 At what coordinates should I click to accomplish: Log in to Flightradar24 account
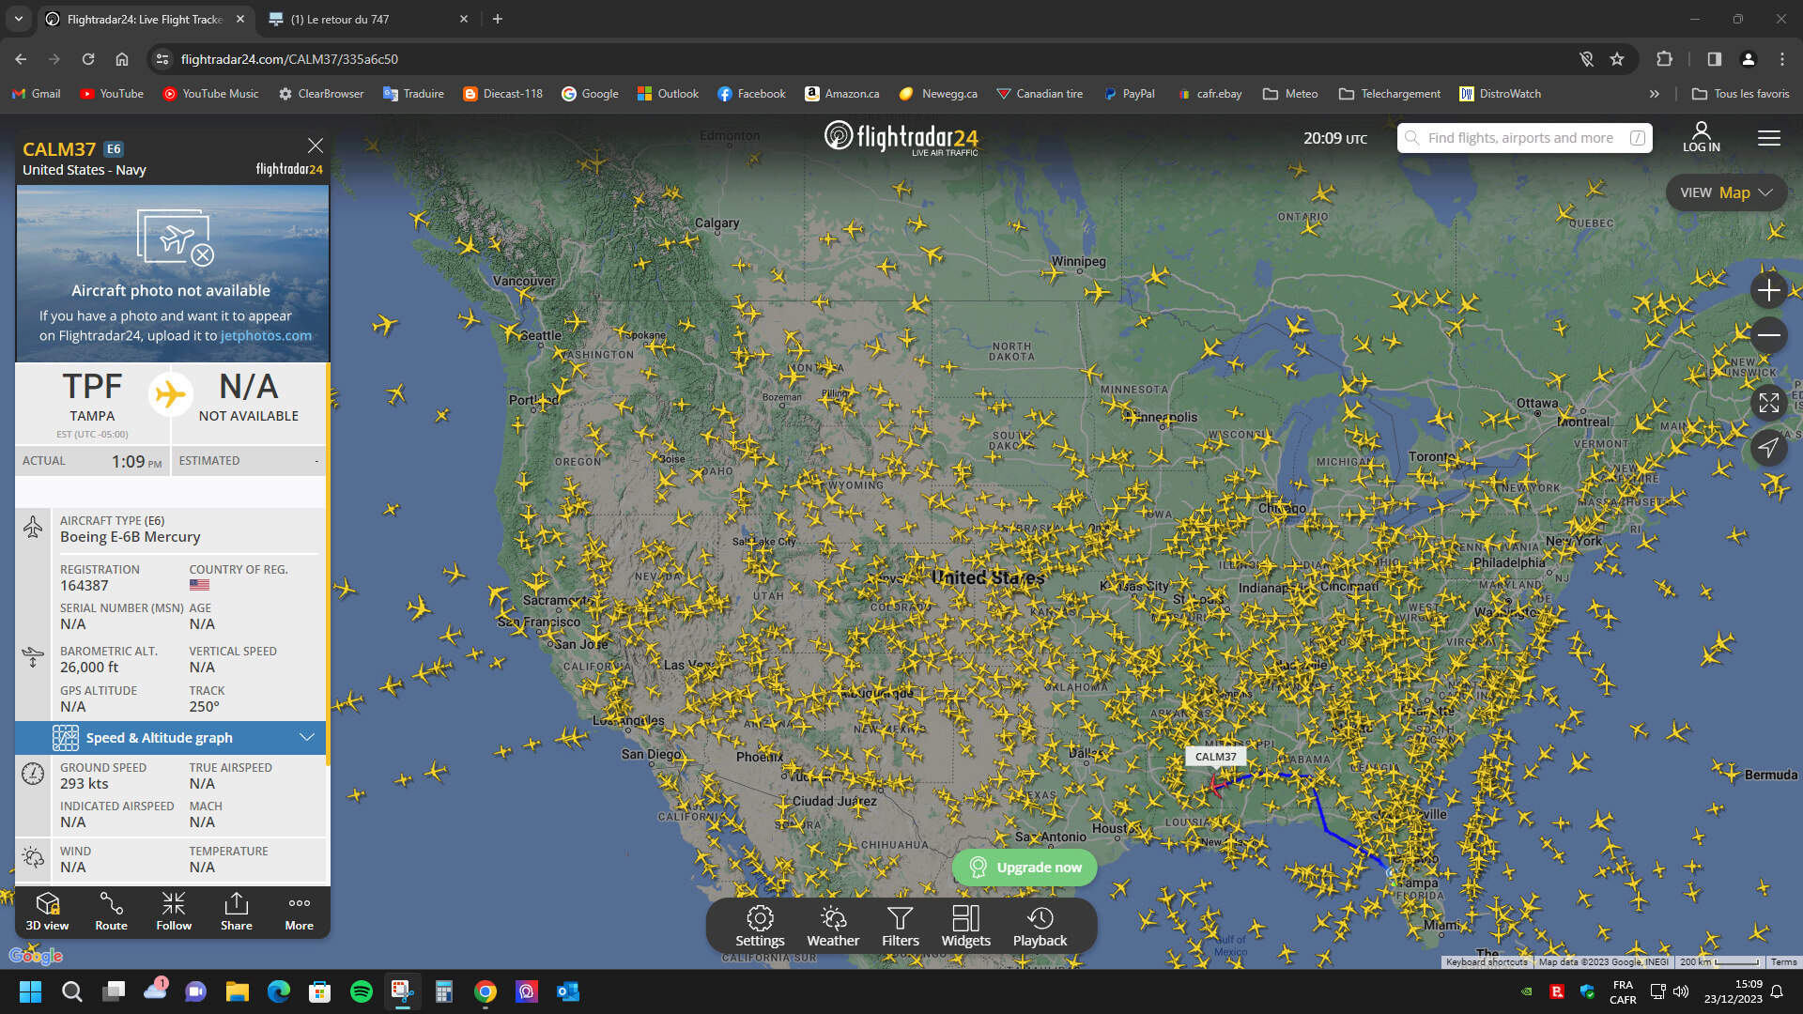pyautogui.click(x=1701, y=137)
